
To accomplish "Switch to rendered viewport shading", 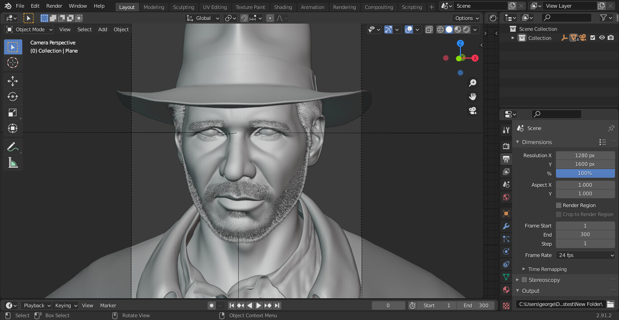I will pos(466,29).
